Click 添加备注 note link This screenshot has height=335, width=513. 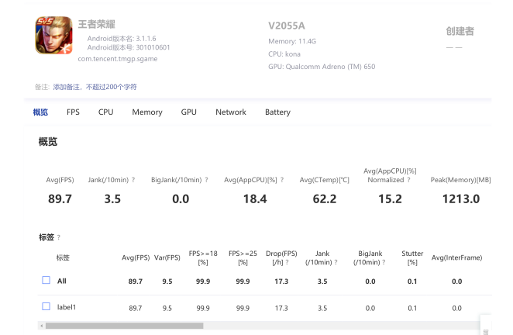coord(95,87)
